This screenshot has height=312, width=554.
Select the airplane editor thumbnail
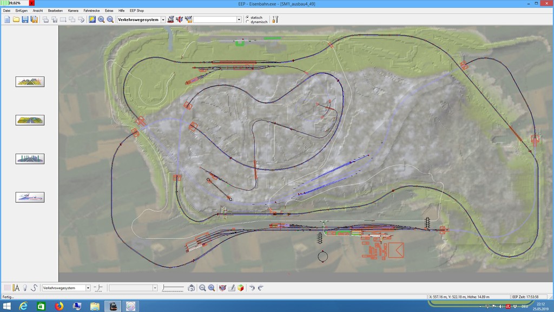click(x=30, y=197)
